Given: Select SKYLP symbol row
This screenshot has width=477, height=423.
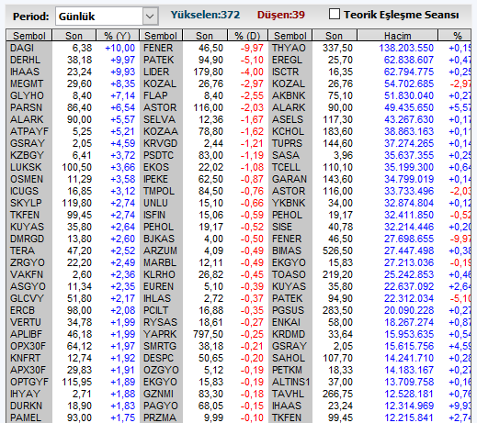Looking at the screenshot, I should coord(26,203).
